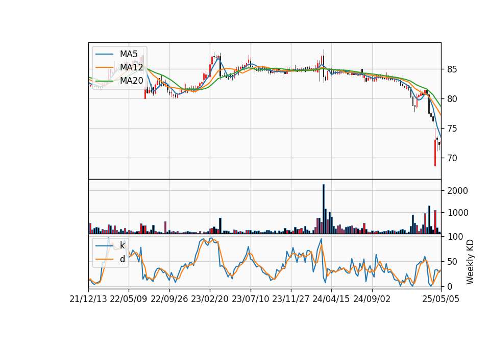
Task: Click the 22/09/26 date label
Action: click(x=169, y=299)
